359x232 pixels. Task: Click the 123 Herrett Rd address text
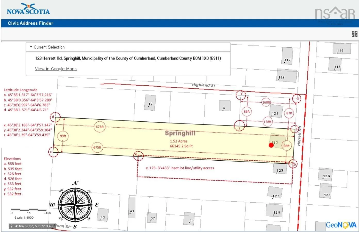(x=128, y=58)
